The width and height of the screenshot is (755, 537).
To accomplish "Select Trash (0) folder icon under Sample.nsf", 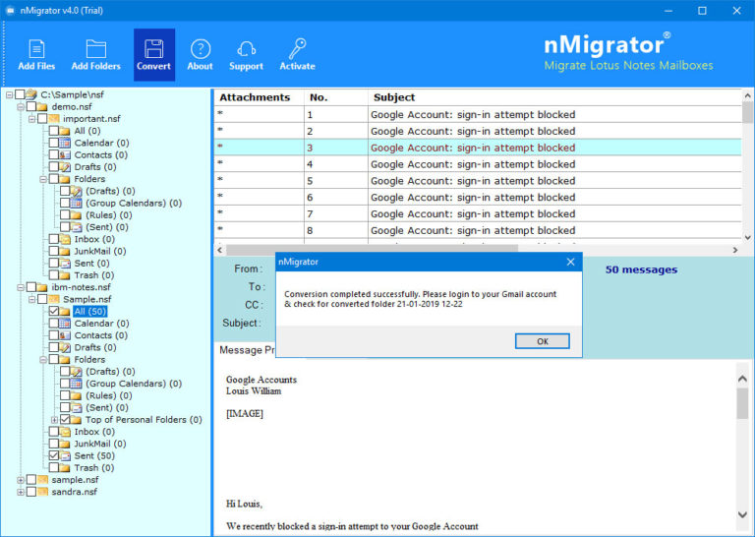I will point(65,467).
